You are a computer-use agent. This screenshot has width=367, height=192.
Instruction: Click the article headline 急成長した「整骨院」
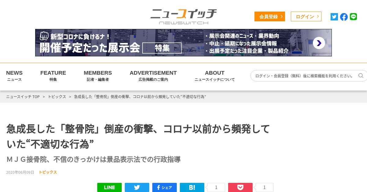pyautogui.click(x=138, y=136)
